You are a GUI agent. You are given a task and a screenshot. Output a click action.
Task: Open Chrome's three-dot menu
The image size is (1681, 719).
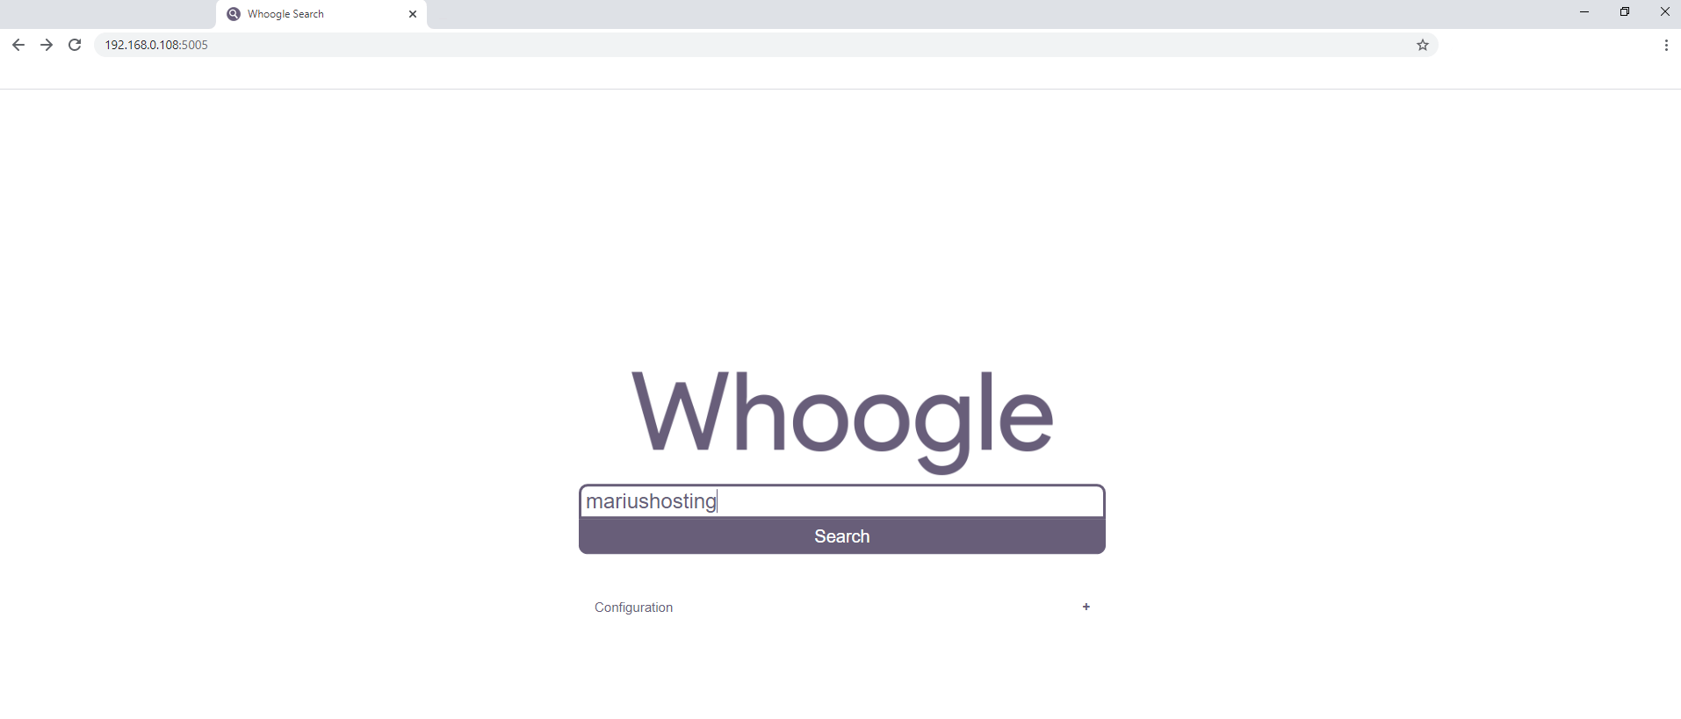(x=1666, y=45)
